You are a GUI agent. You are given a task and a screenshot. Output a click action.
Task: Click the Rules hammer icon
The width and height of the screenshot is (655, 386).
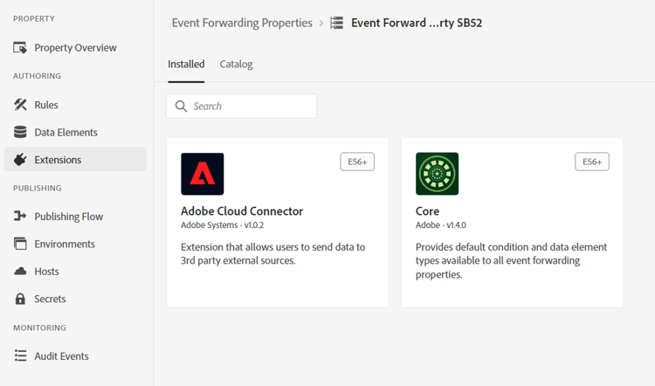[20, 105]
